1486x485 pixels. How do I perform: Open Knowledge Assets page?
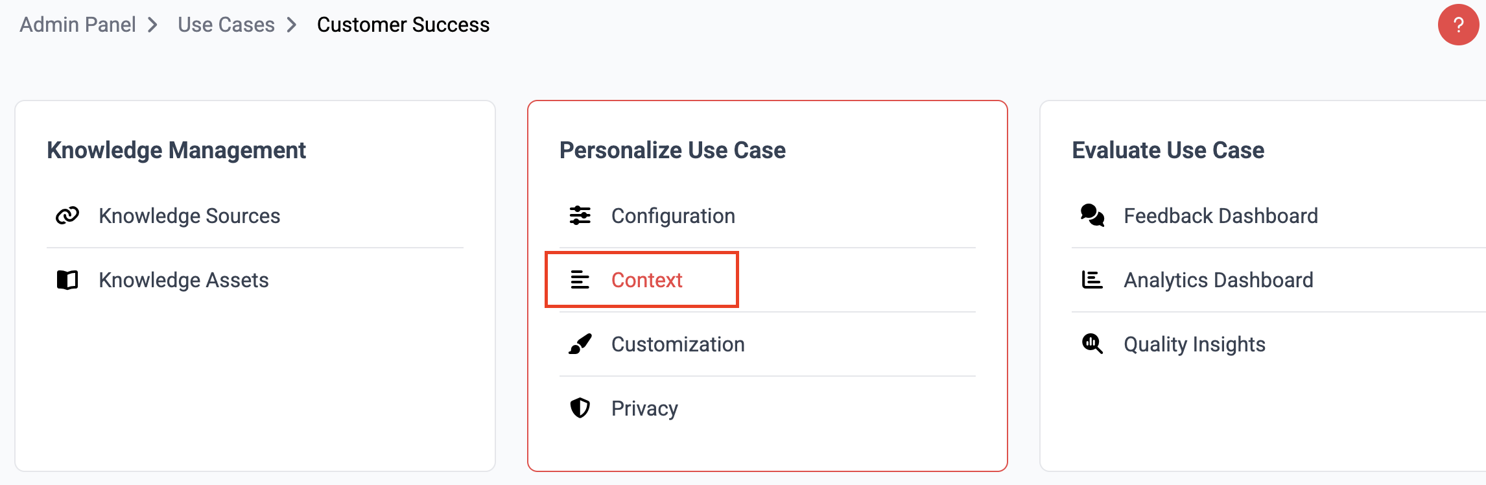point(183,280)
